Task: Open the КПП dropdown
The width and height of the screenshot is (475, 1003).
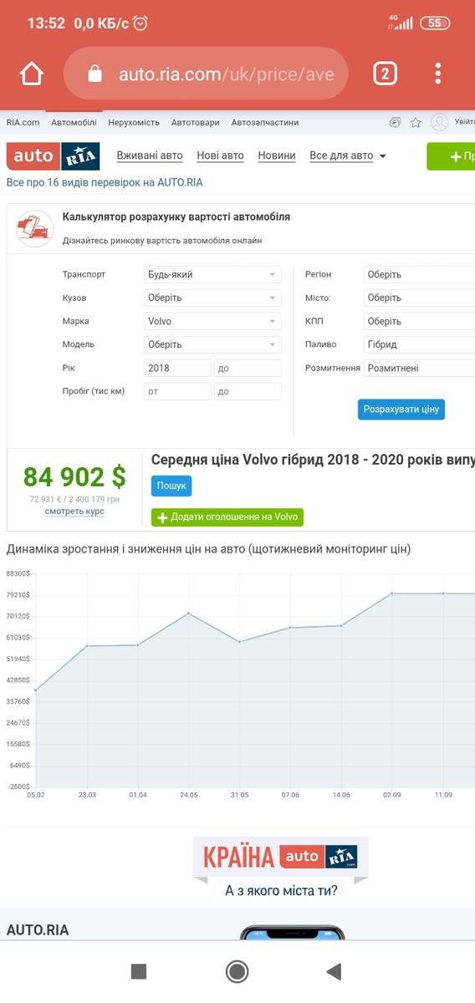Action: pyautogui.click(x=419, y=321)
